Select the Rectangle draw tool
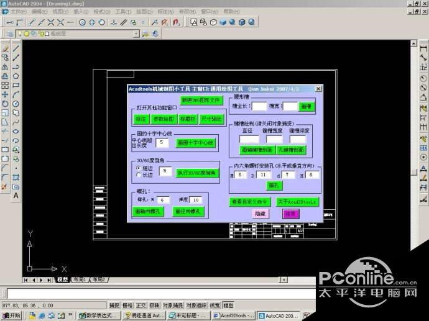 (16, 85)
